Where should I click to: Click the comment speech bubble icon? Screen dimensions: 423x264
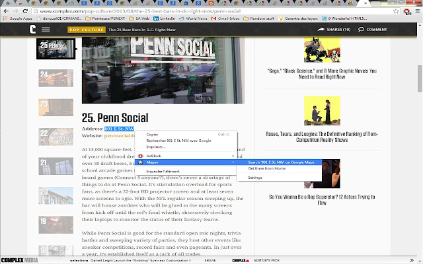(361, 29)
